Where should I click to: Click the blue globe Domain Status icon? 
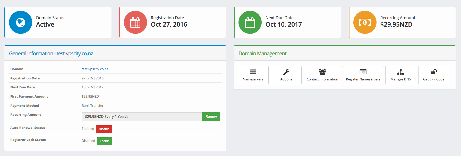tap(21, 22)
